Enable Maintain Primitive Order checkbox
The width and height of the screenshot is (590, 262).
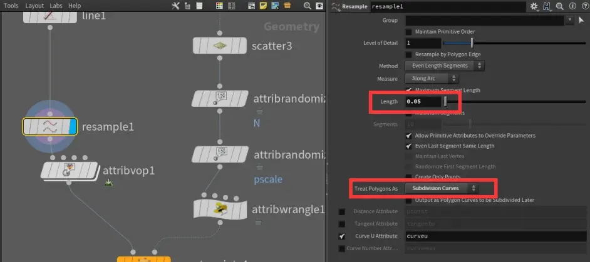pos(409,32)
